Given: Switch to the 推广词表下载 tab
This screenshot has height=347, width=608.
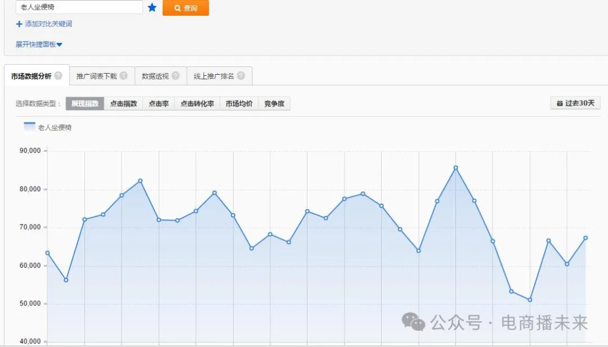Looking at the screenshot, I should pos(96,76).
